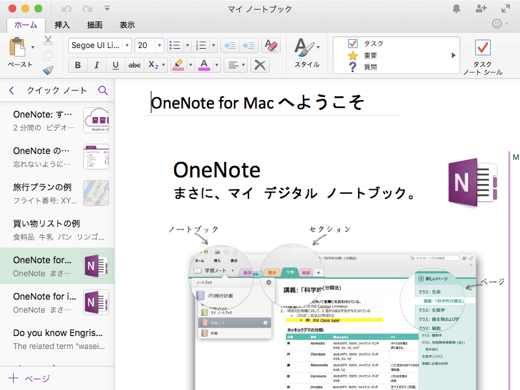
Task: Open the bullet style dropdown arrow
Action: [x=187, y=45]
